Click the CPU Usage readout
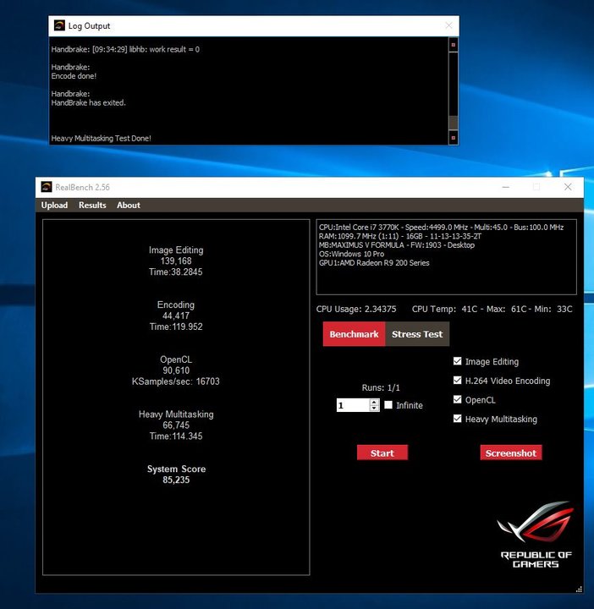This screenshot has width=594, height=609. click(x=356, y=310)
